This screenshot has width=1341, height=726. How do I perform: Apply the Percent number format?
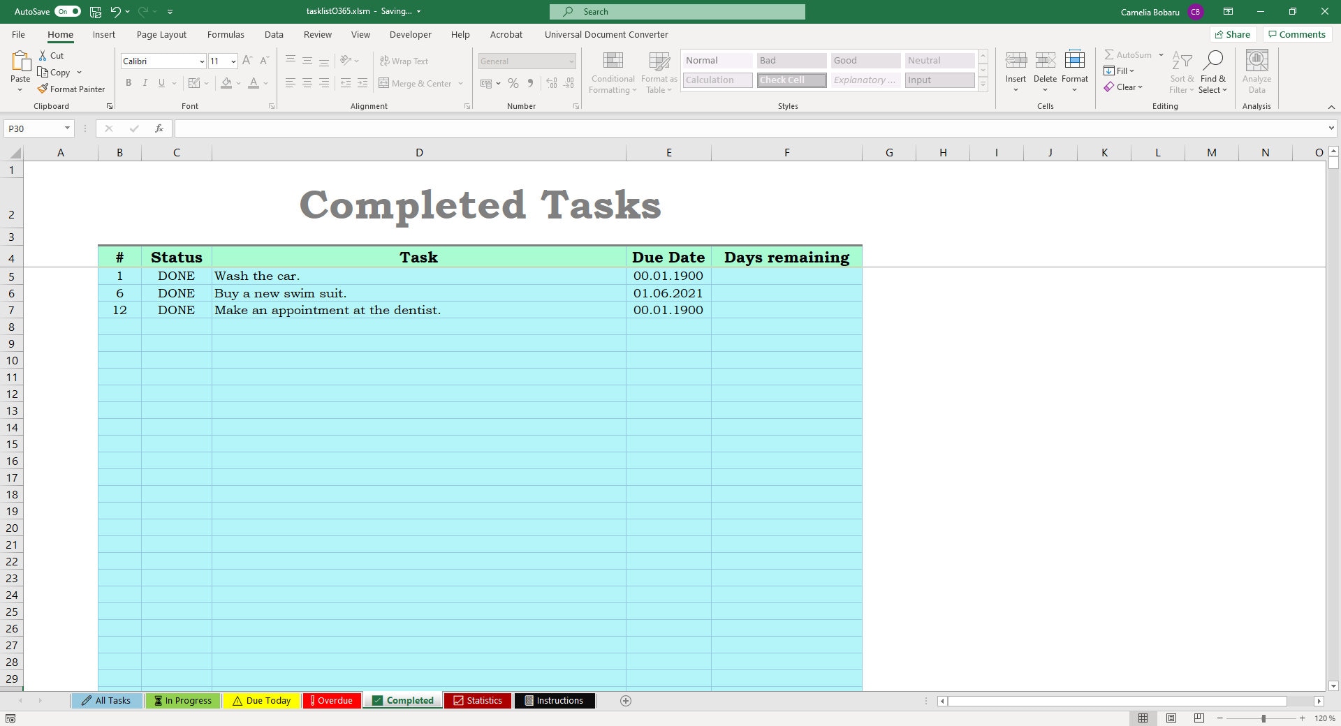513,83
